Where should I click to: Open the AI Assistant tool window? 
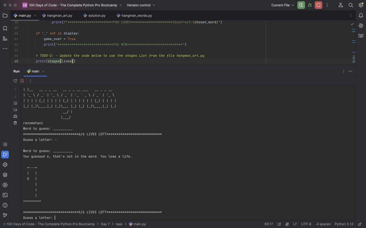point(361,26)
